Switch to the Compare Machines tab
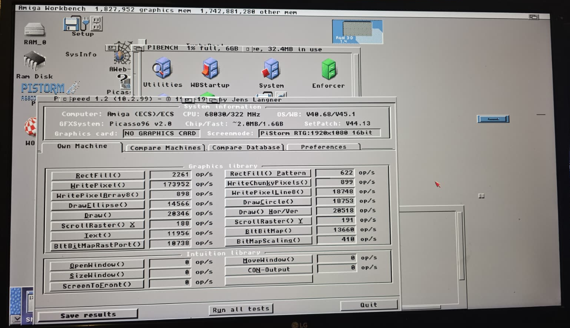570x328 pixels. (165, 148)
